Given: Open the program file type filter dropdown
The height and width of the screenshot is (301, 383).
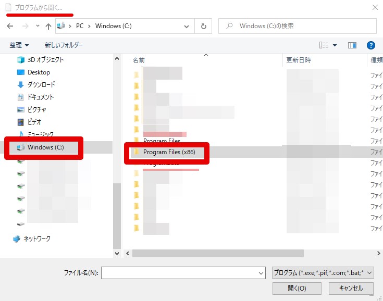Looking at the screenshot, I should pyautogui.click(x=323, y=273).
